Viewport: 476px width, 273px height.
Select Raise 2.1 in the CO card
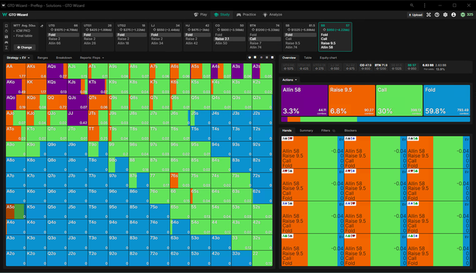coord(230,39)
